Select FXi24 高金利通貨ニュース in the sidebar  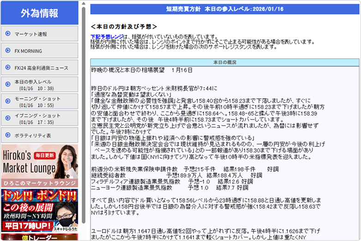click(40, 67)
